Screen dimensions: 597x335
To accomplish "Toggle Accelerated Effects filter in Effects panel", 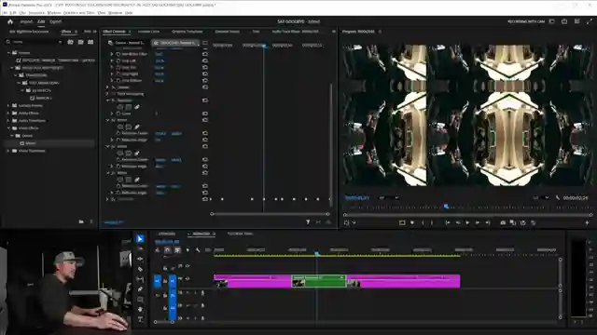I will tap(71, 42).
